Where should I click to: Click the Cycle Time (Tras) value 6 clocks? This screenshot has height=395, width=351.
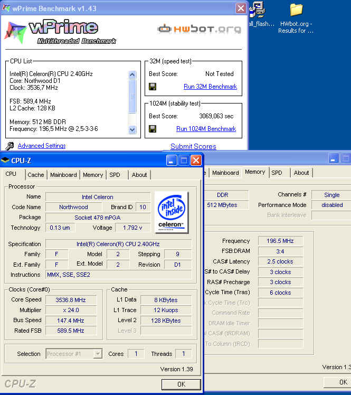tap(280, 293)
